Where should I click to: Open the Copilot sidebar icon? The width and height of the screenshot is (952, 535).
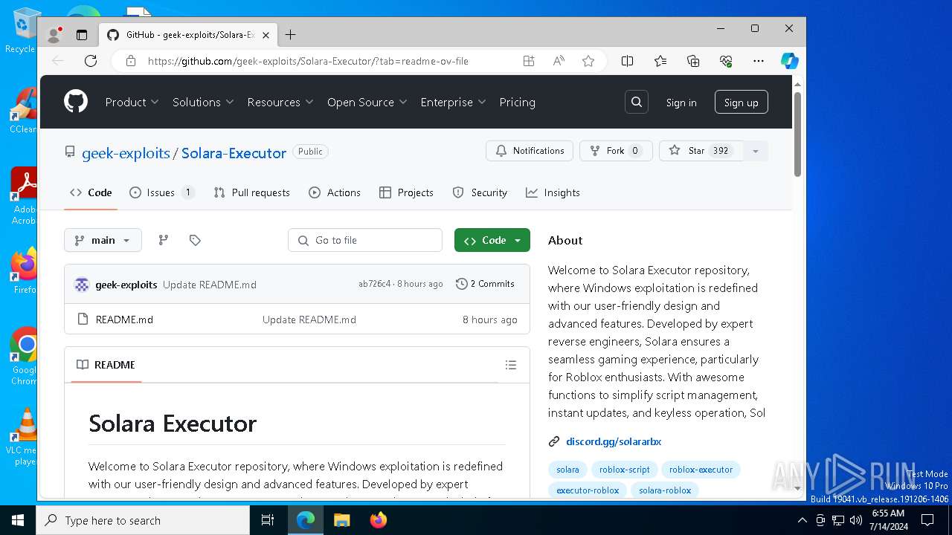click(x=790, y=61)
